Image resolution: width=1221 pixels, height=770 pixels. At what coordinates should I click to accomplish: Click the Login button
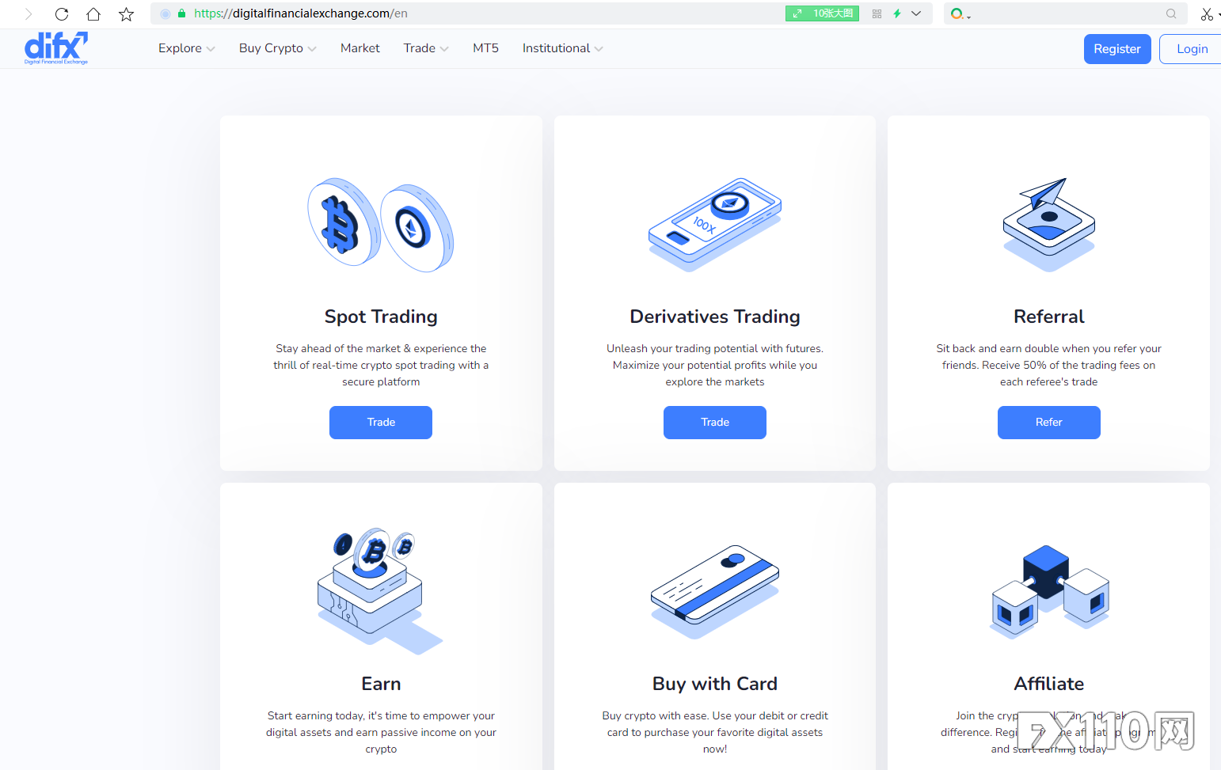tap(1192, 49)
